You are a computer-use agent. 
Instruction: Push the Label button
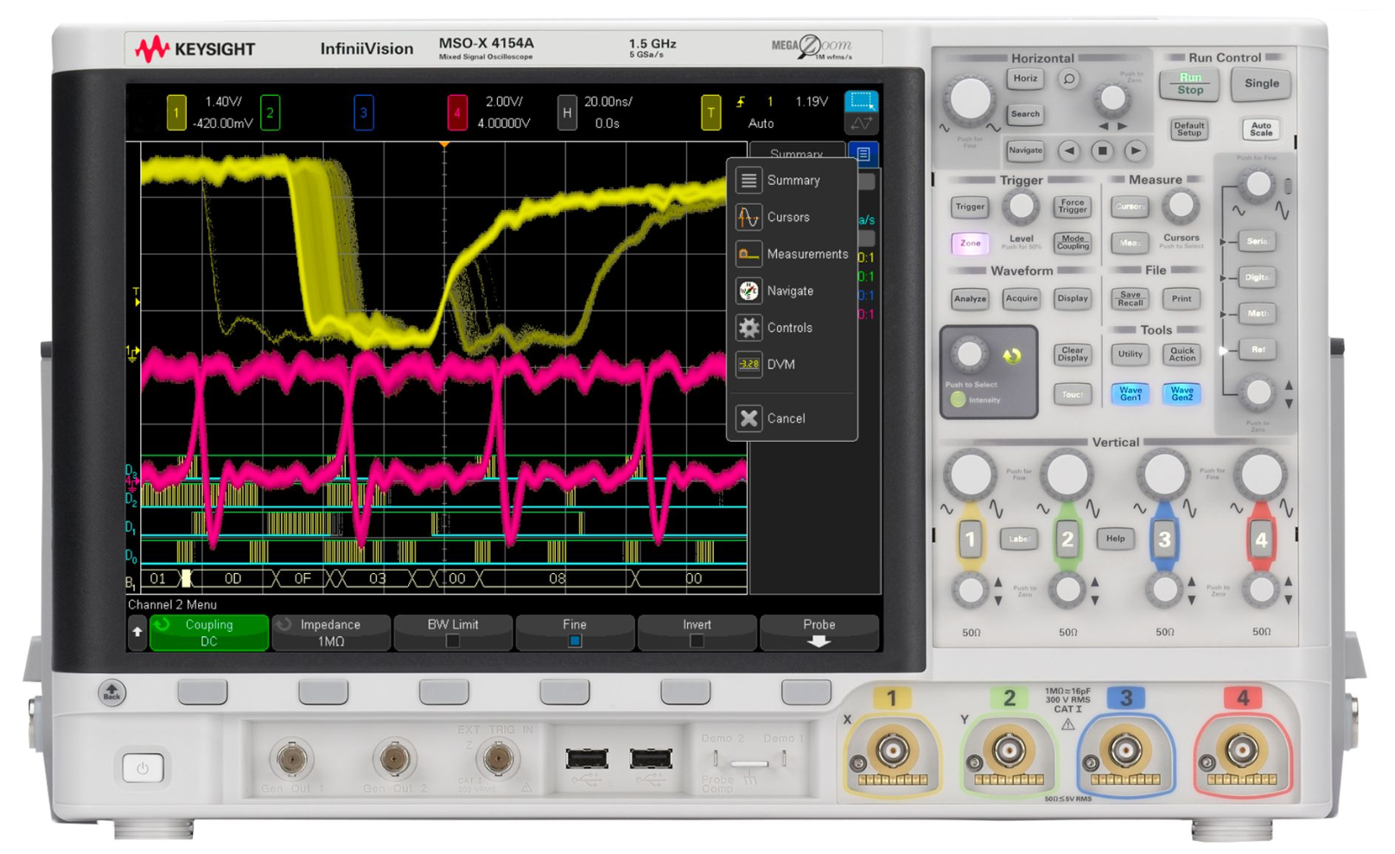coord(1019,539)
